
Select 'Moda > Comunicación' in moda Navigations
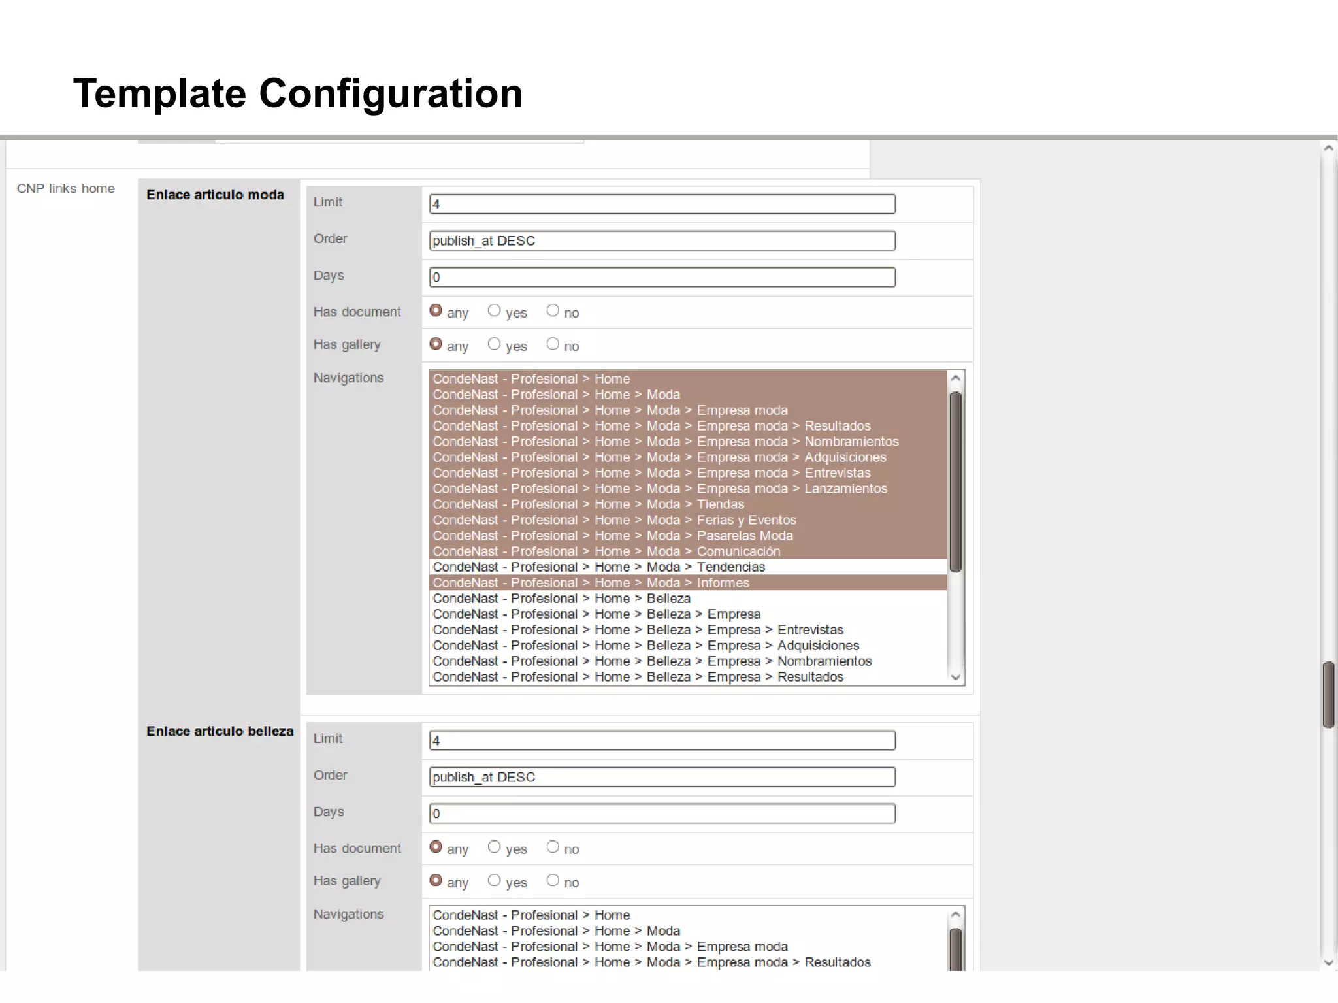pos(688,551)
